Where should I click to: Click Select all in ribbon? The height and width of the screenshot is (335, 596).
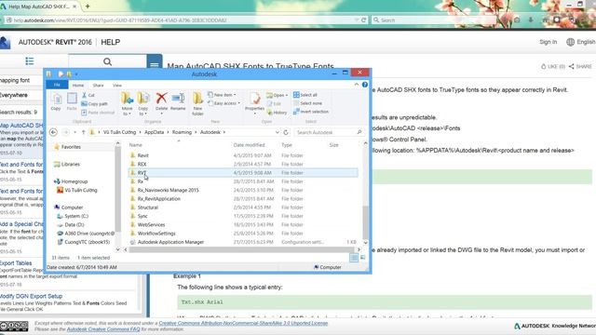pos(305,95)
